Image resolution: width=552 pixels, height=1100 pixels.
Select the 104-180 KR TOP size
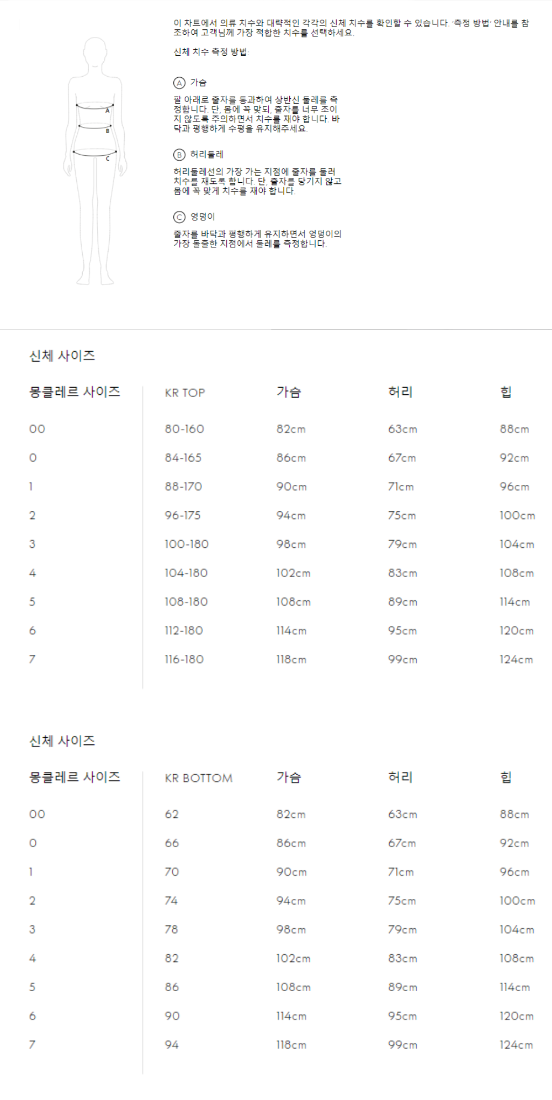(x=186, y=573)
